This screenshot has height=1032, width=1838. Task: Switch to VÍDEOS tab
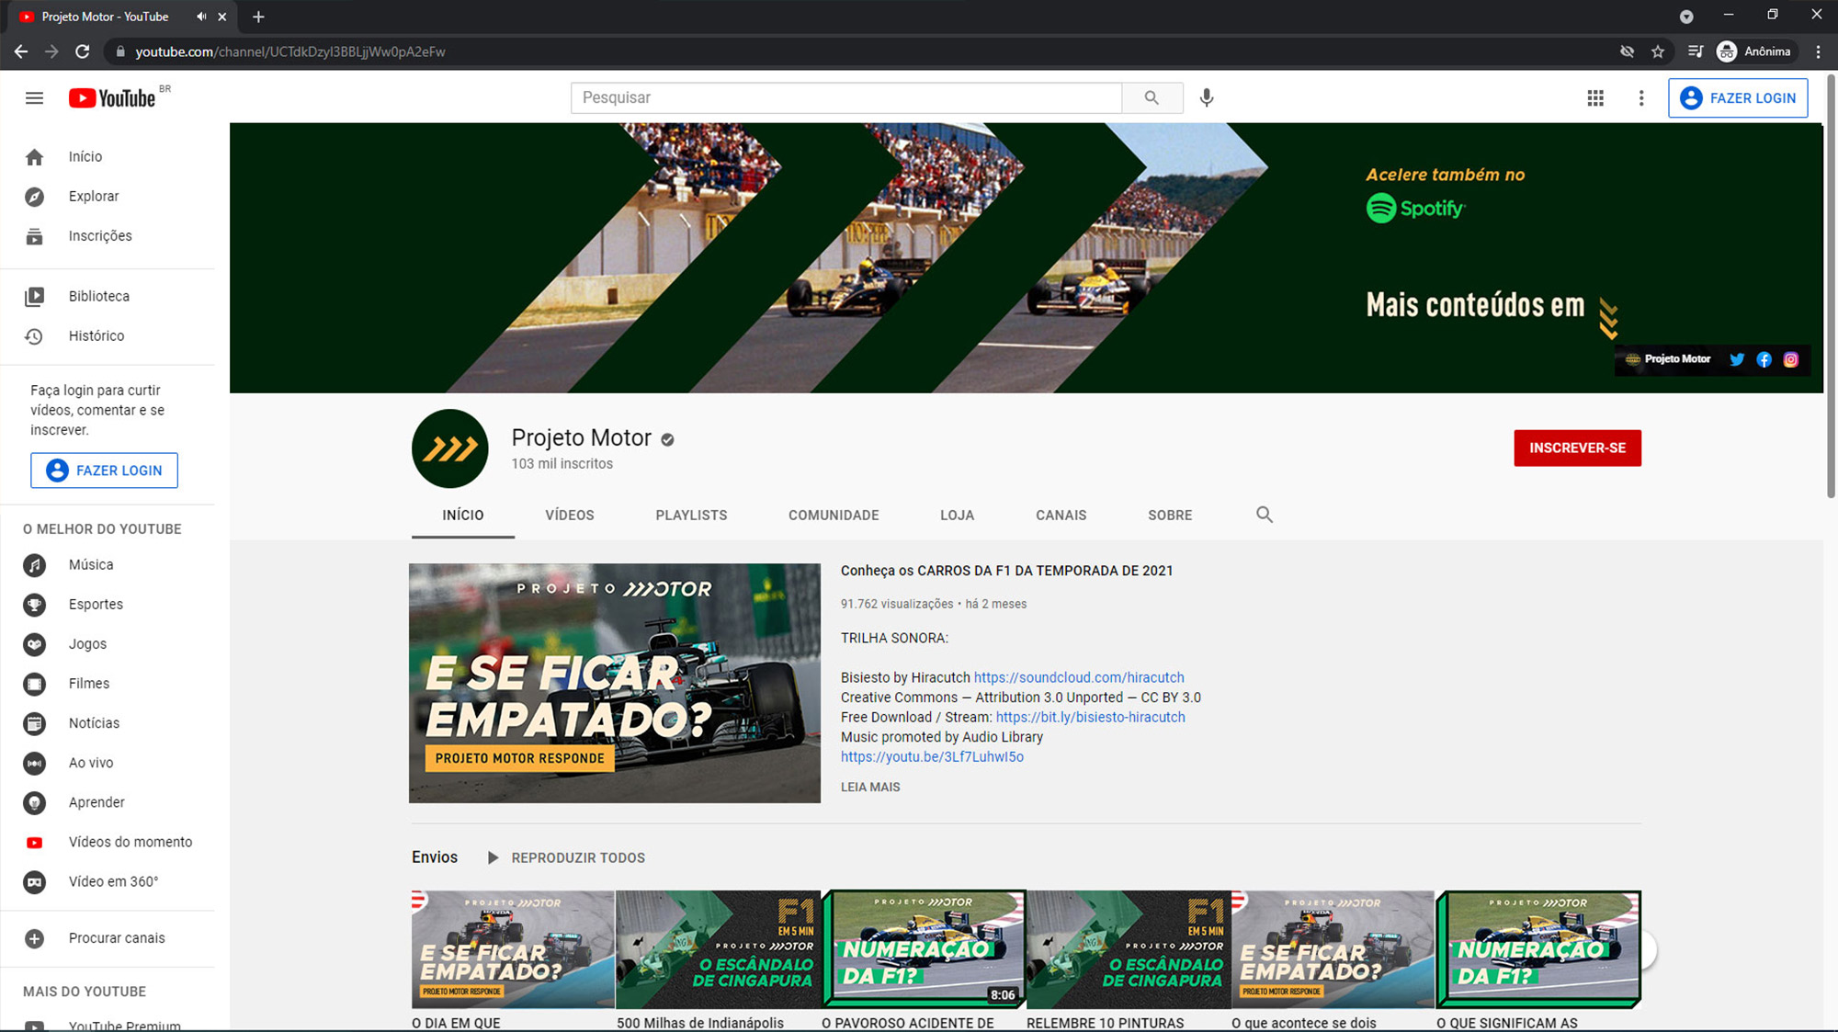[570, 516]
